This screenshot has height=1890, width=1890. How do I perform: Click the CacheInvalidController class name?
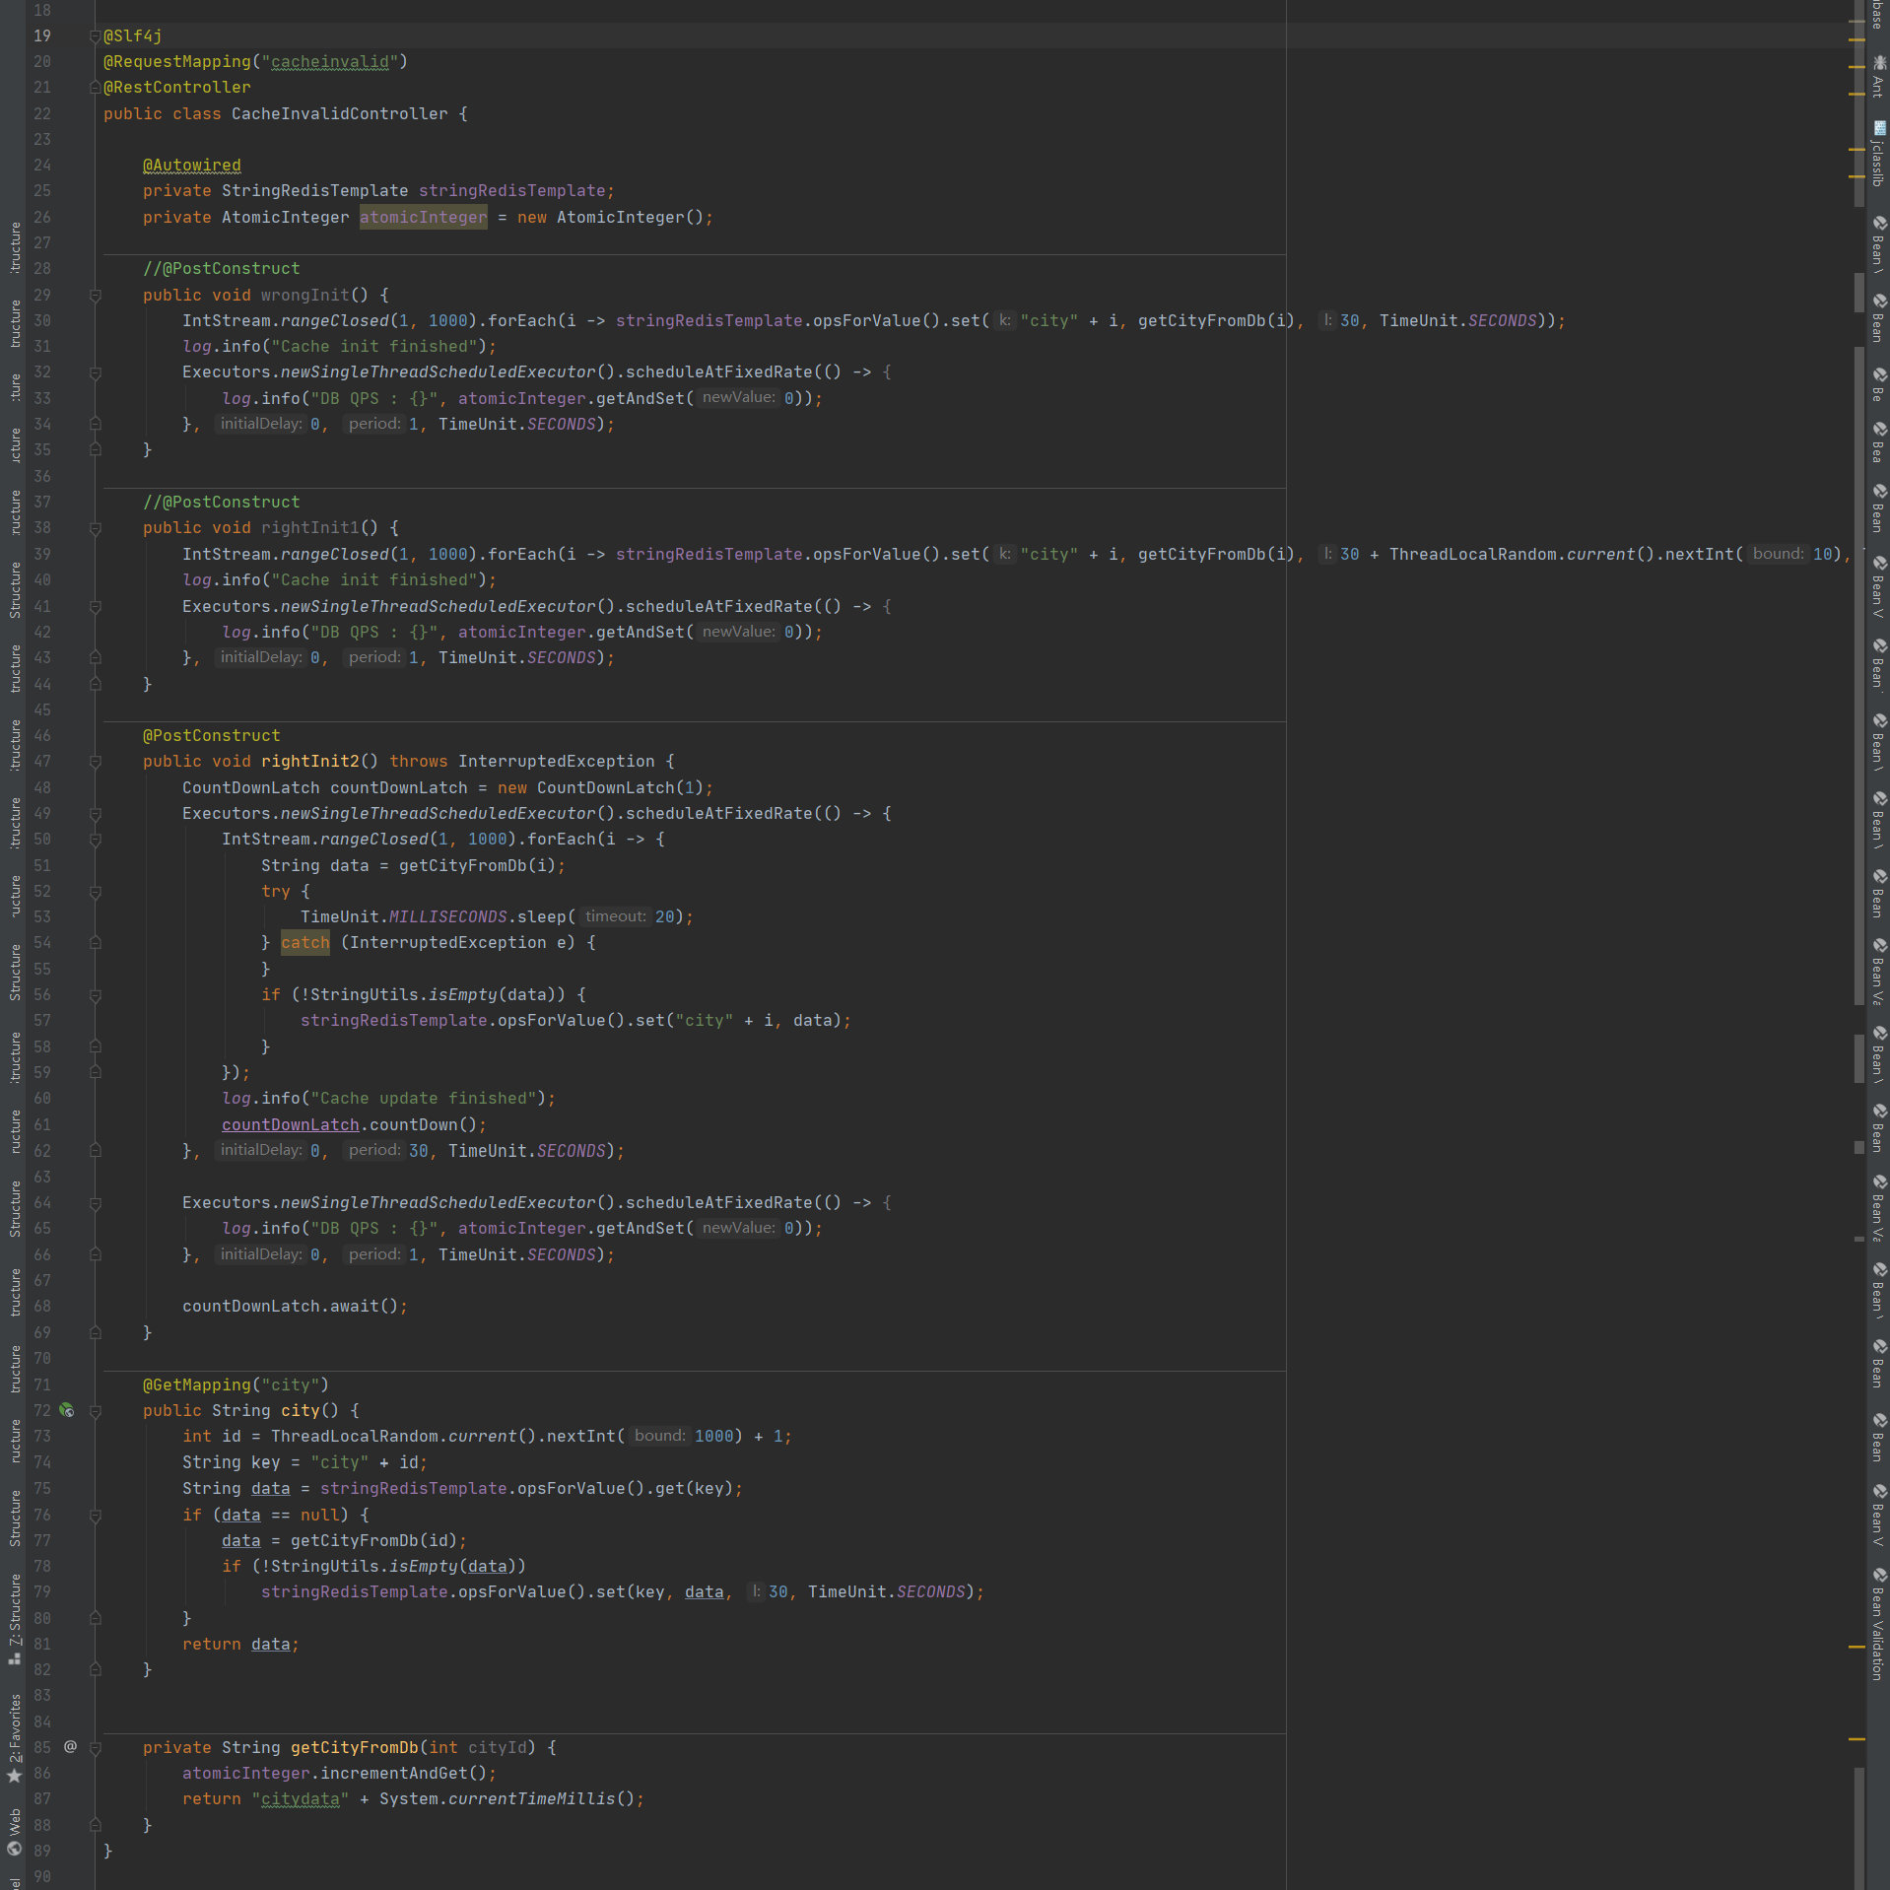339,113
